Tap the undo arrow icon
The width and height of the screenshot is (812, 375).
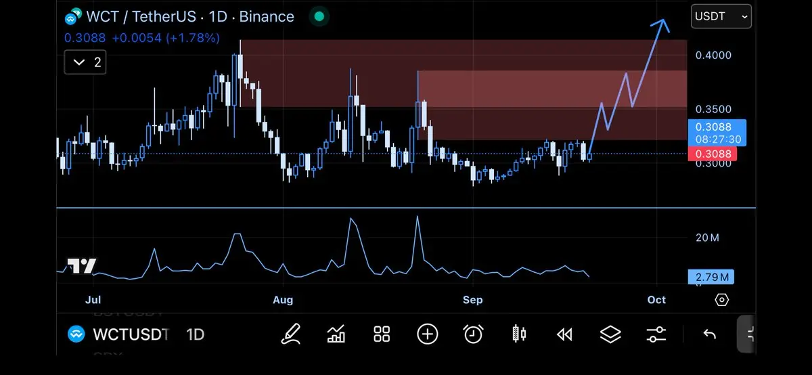tap(709, 334)
